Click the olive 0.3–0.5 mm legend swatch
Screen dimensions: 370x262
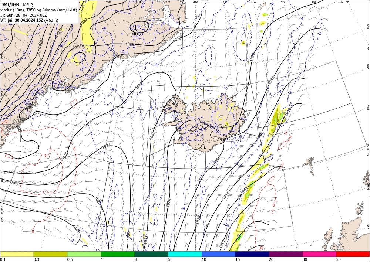(x=50, y=254)
